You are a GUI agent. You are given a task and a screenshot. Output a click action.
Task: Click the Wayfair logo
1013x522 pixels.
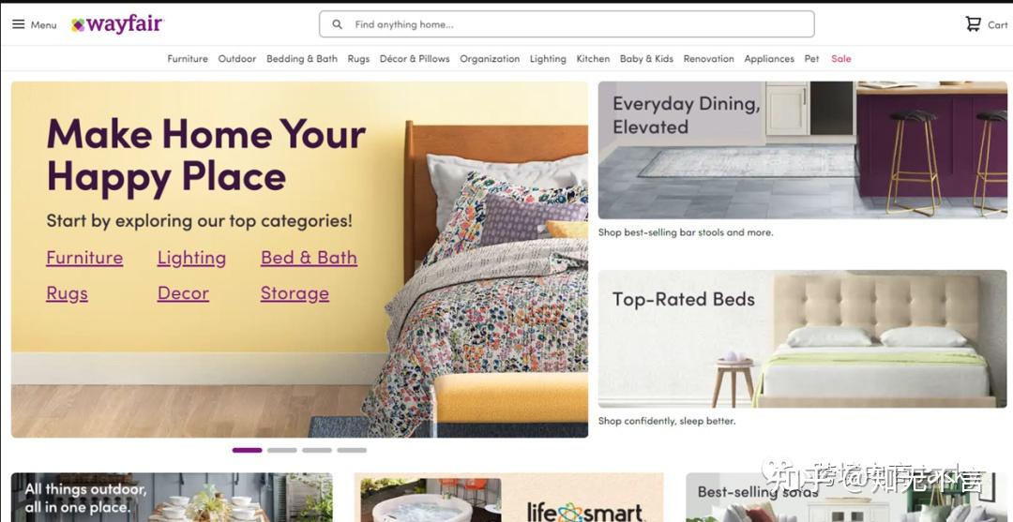pyautogui.click(x=117, y=24)
